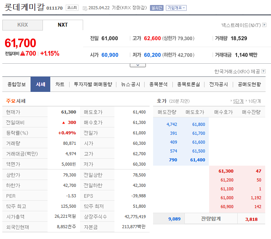Click the 한국거래소(KRX) 제공 help icon
This screenshot has width=271, height=239.
click(263, 71)
